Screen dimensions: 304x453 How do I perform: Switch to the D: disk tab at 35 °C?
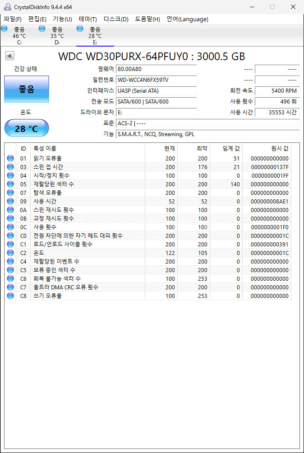click(57, 36)
